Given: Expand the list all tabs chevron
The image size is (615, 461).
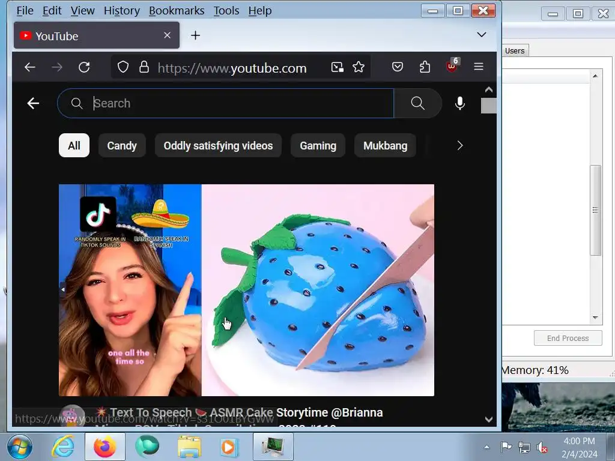Looking at the screenshot, I should pos(481,34).
